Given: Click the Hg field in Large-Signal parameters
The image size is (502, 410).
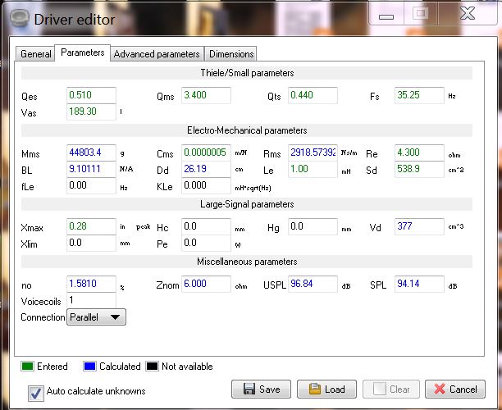Looking at the screenshot, I should 313,226.
